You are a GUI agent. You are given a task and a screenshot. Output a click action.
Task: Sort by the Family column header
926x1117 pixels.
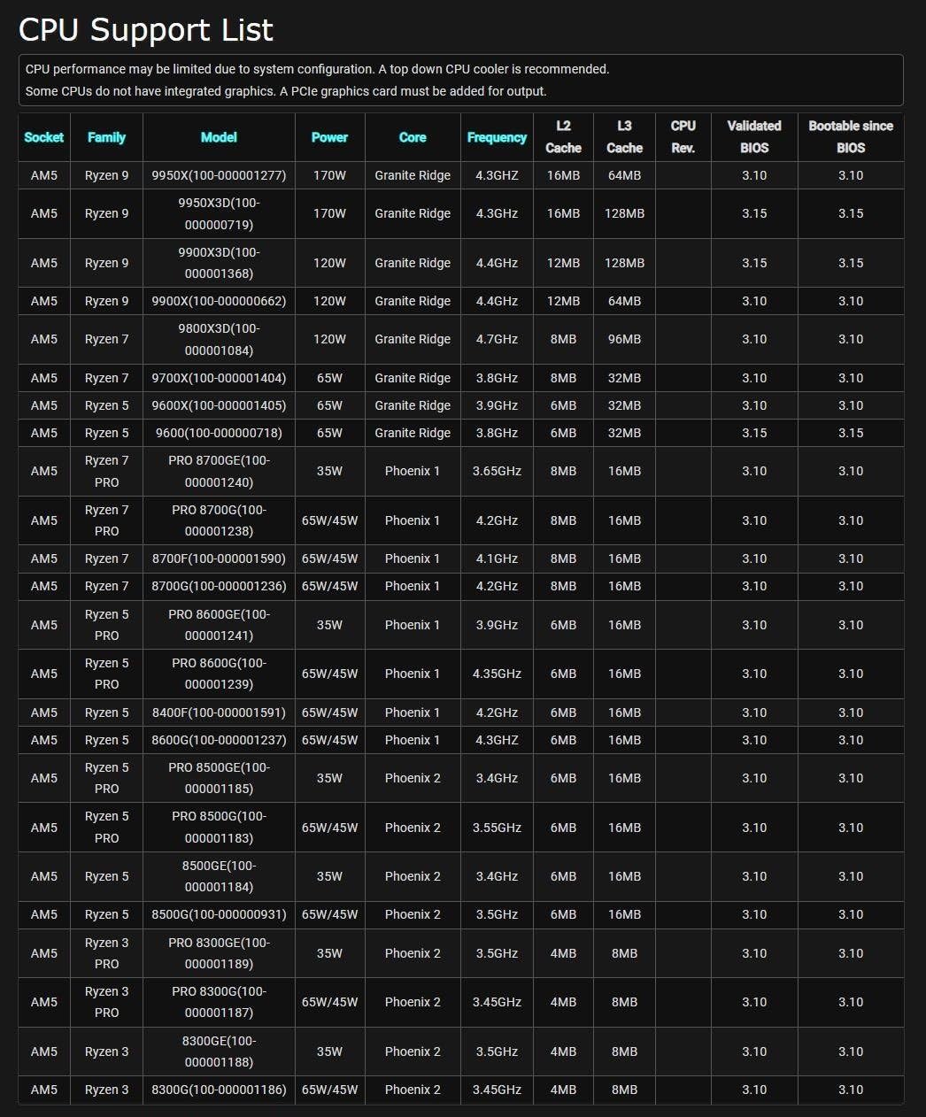pyautogui.click(x=106, y=137)
